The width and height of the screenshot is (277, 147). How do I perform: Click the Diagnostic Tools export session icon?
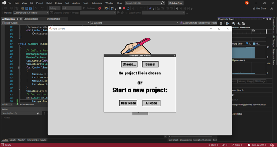pyautogui.click(x=227, y=24)
